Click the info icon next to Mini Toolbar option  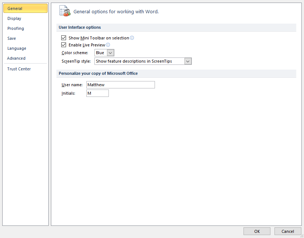[x=132, y=38]
